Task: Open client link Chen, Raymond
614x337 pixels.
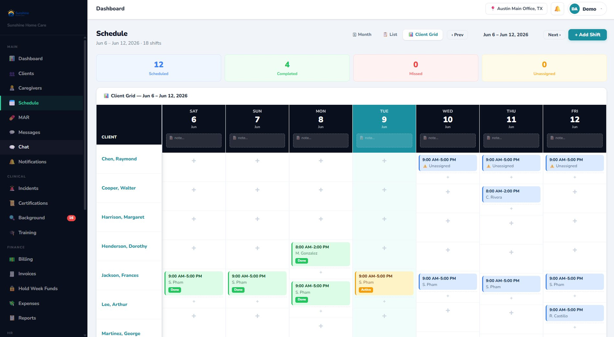Action: pos(119,159)
